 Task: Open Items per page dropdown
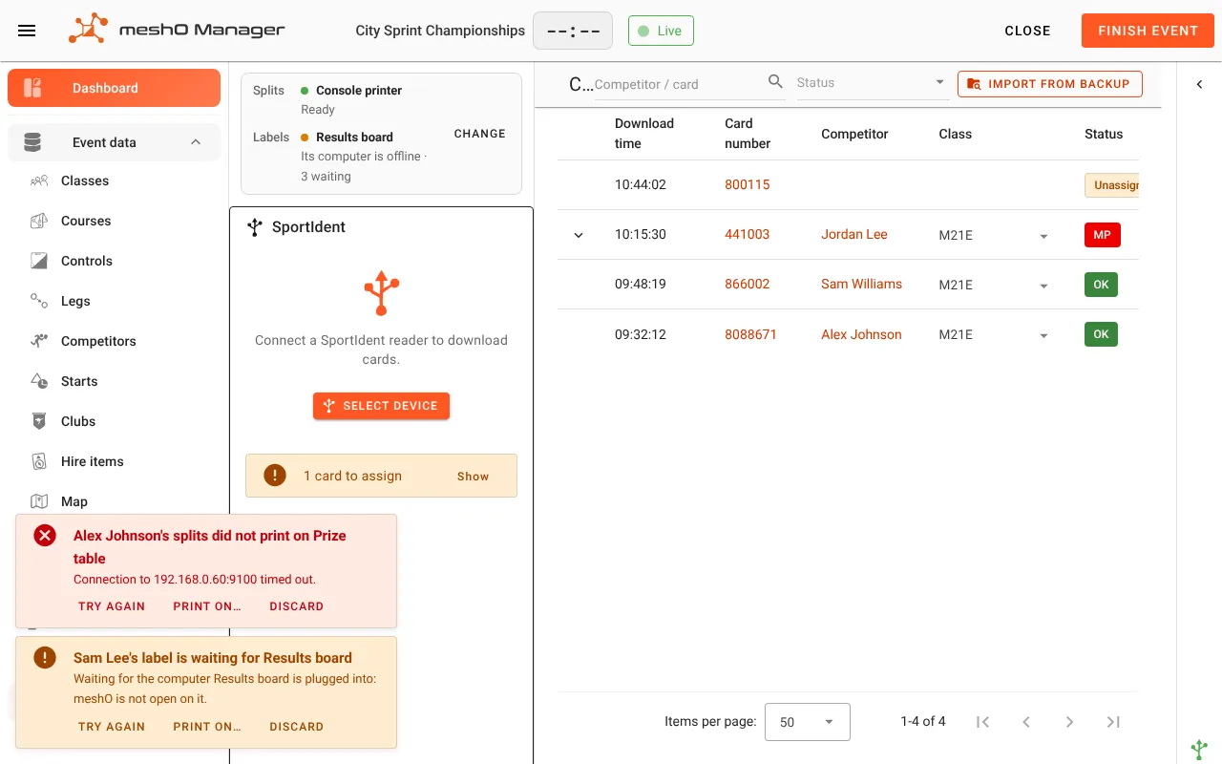coord(807,722)
